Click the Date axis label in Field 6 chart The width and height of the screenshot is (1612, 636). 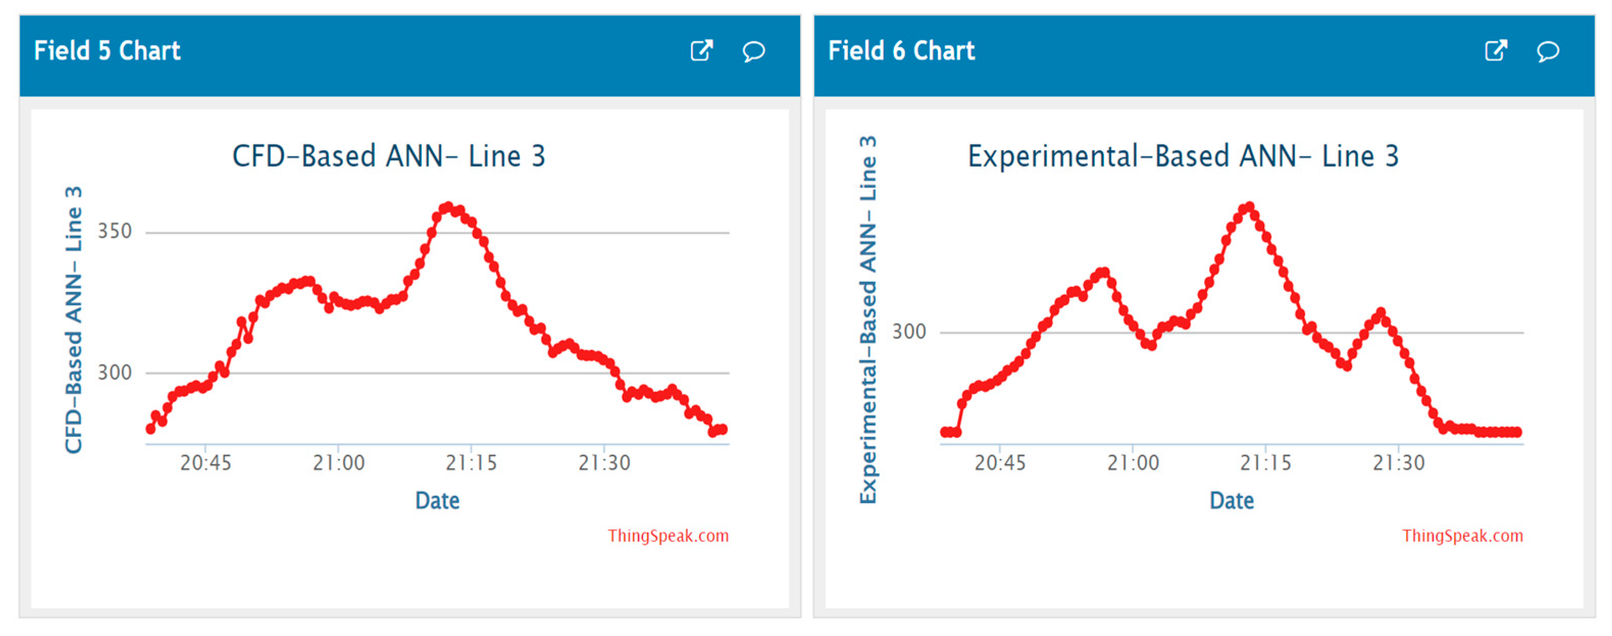(x=1232, y=501)
